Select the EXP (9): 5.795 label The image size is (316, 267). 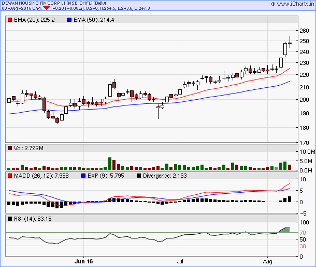point(106,176)
